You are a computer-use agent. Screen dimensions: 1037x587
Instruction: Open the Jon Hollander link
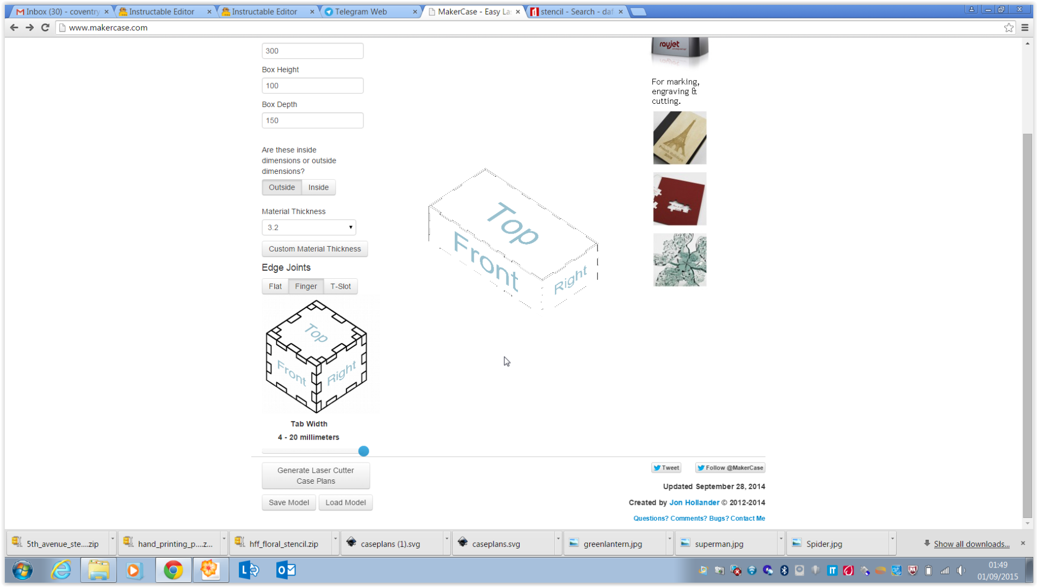pyautogui.click(x=694, y=502)
